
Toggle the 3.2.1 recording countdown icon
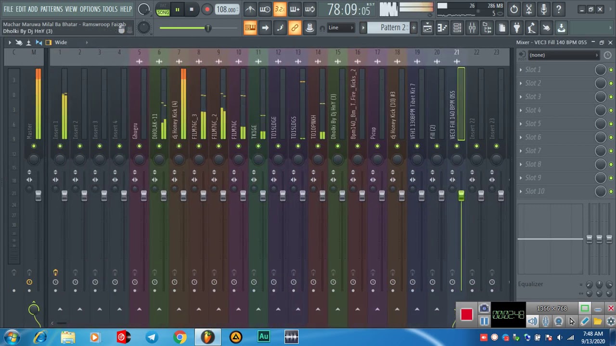[x=280, y=9]
